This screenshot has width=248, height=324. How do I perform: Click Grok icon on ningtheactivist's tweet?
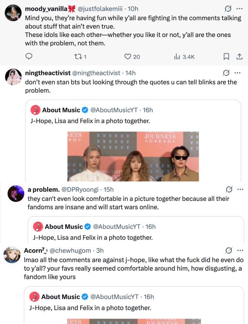tap(226, 73)
